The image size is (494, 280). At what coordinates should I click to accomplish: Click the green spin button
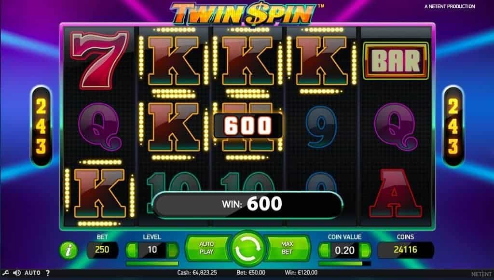coord(248,249)
